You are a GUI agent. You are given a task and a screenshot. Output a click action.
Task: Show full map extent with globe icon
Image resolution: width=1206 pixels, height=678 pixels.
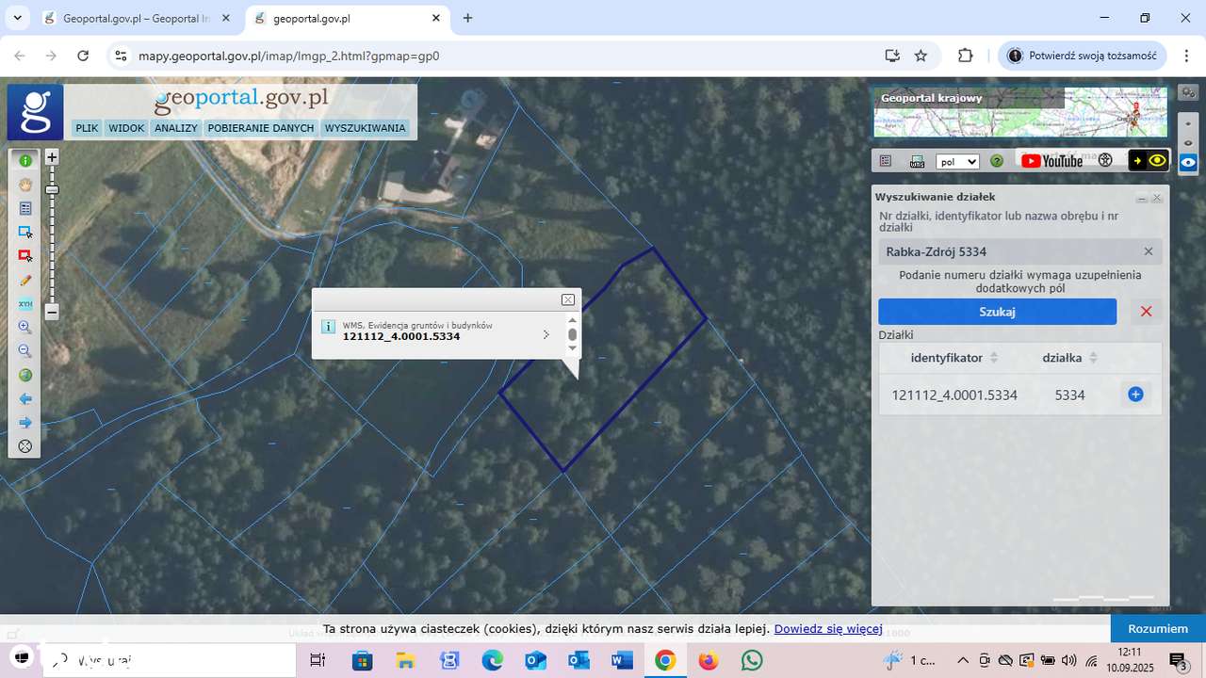click(25, 375)
